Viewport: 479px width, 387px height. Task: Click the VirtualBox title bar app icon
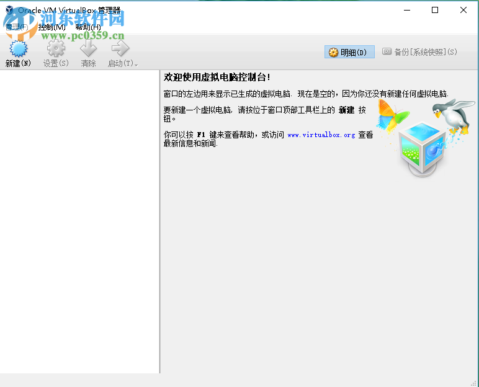[x=9, y=10]
